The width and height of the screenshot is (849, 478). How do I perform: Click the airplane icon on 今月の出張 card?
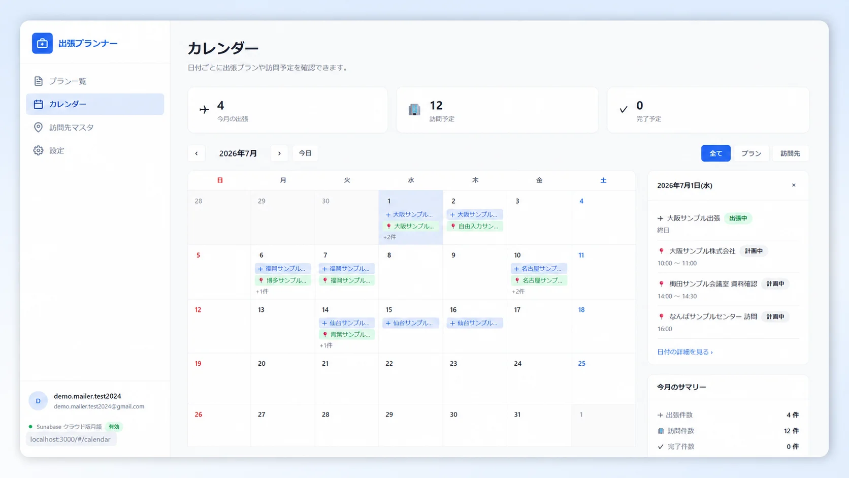(204, 109)
